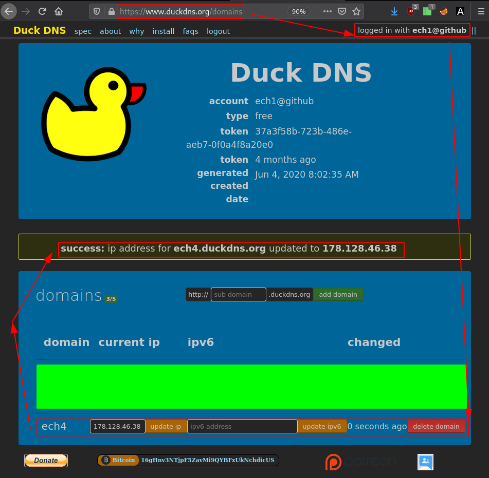Click the success ip address updated message
The width and height of the screenshot is (489, 478).
(x=229, y=248)
